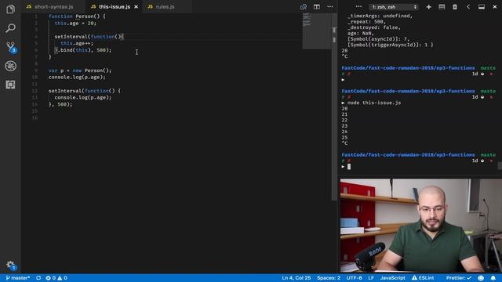Synchronize changes in status bar
The image size is (502, 282).
(x=38, y=278)
